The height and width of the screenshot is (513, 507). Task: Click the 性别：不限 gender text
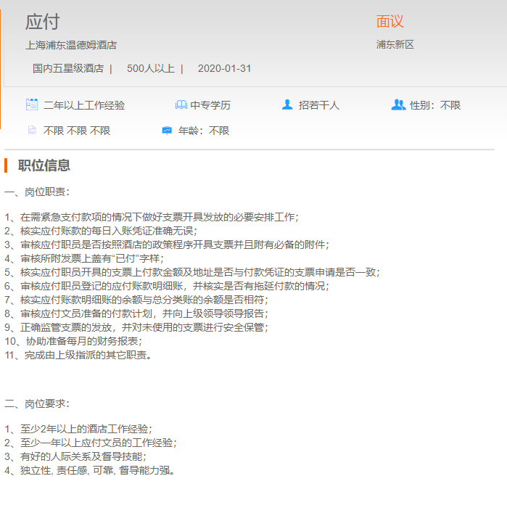click(435, 105)
